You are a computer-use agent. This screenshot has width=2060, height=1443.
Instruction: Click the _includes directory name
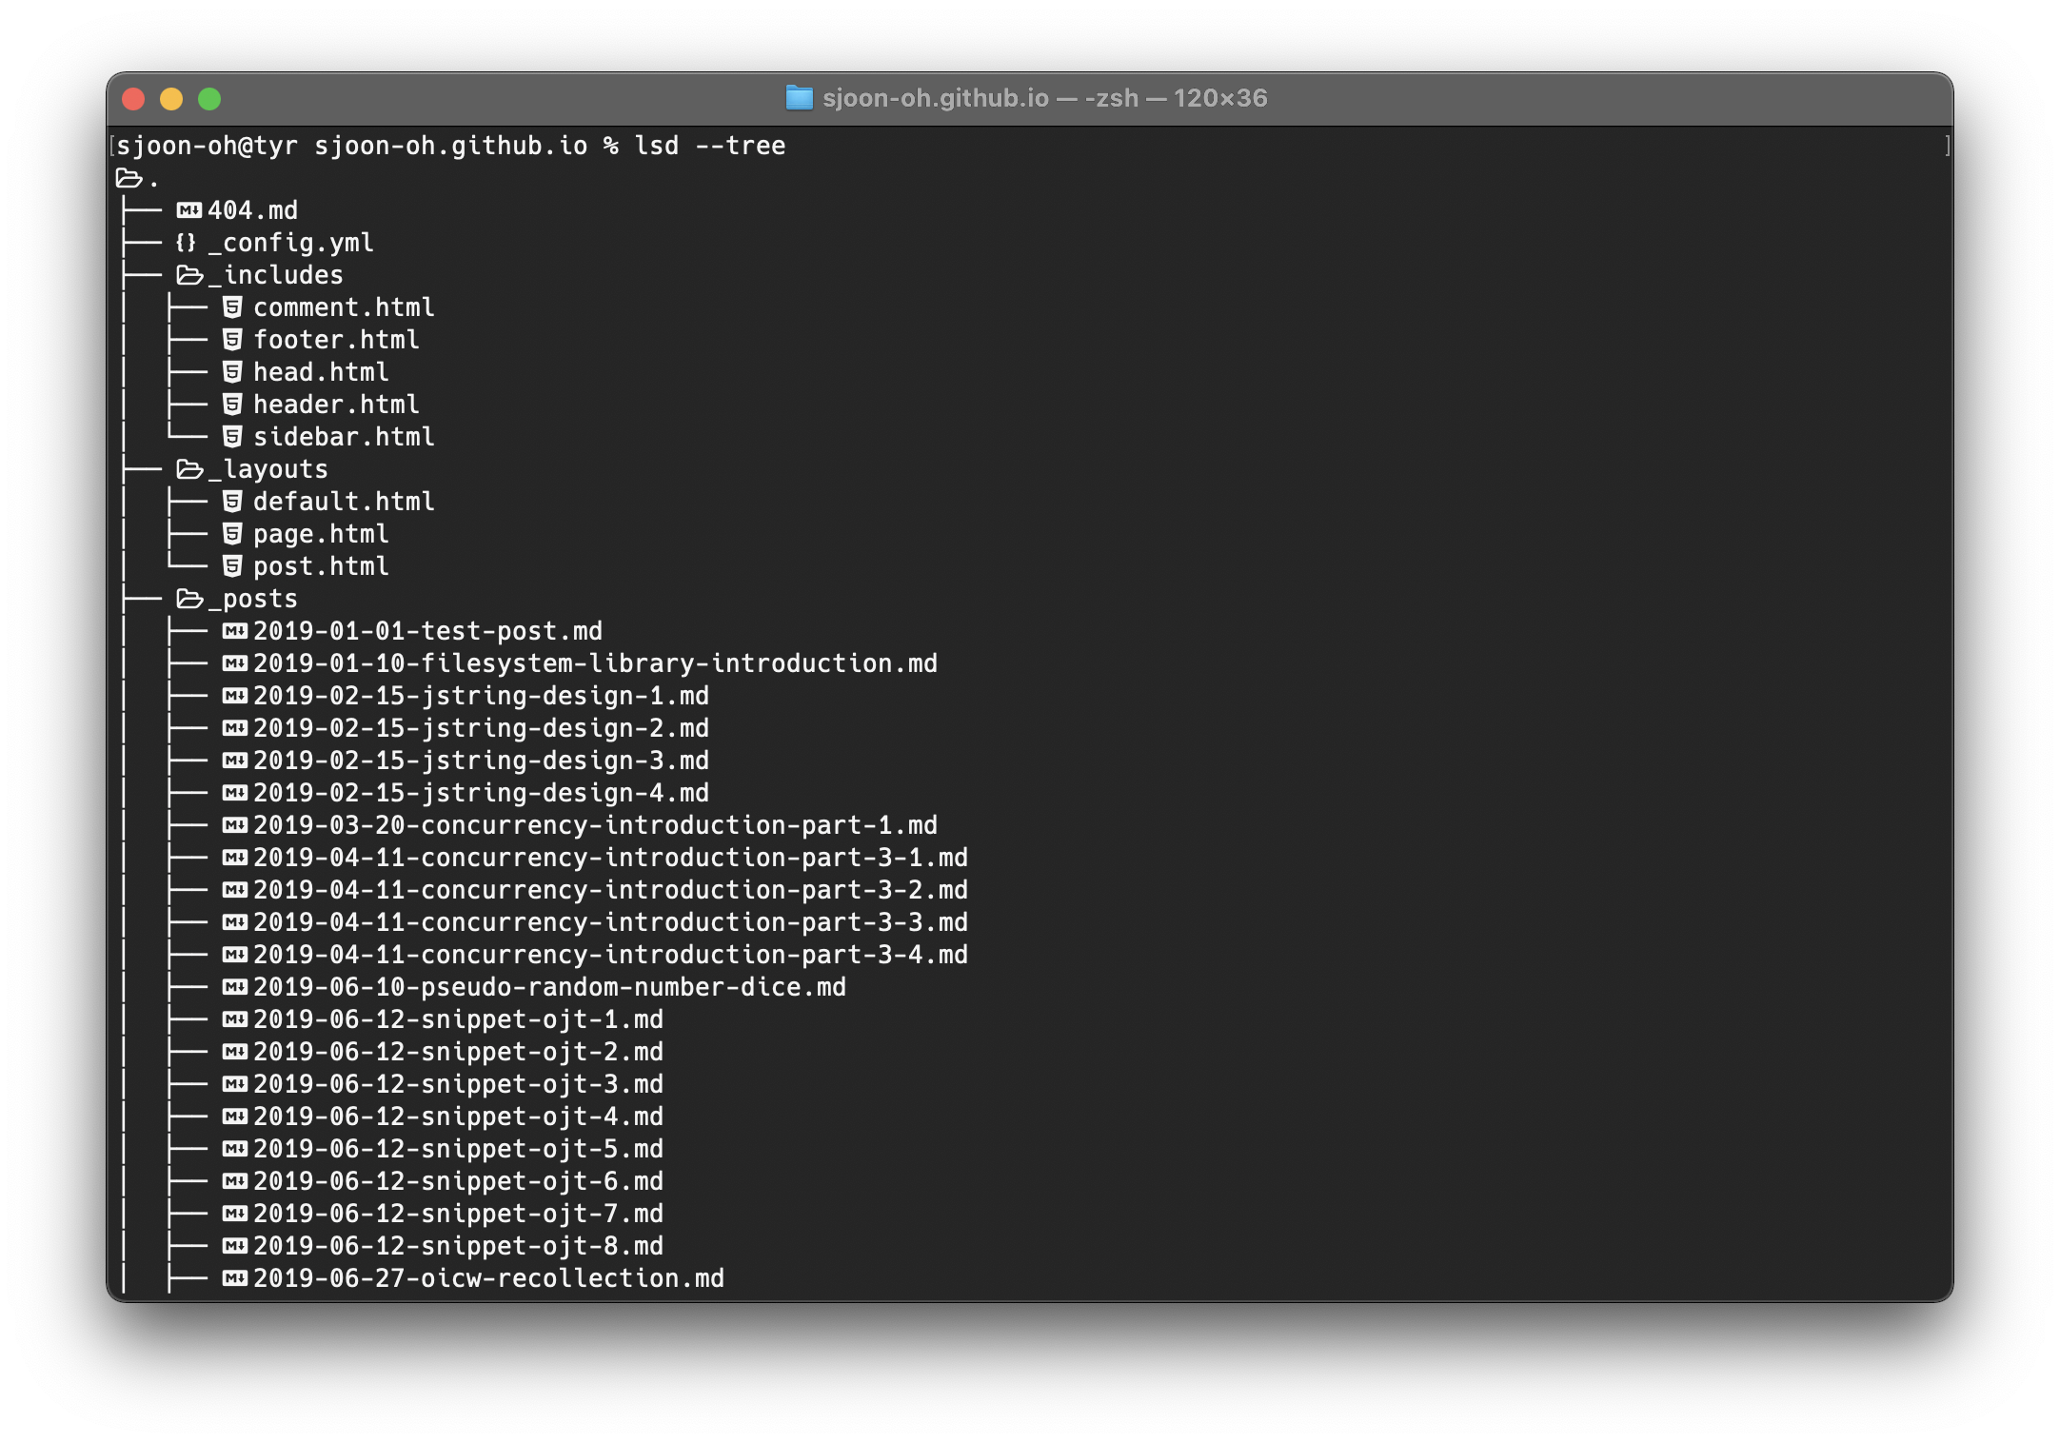[276, 275]
